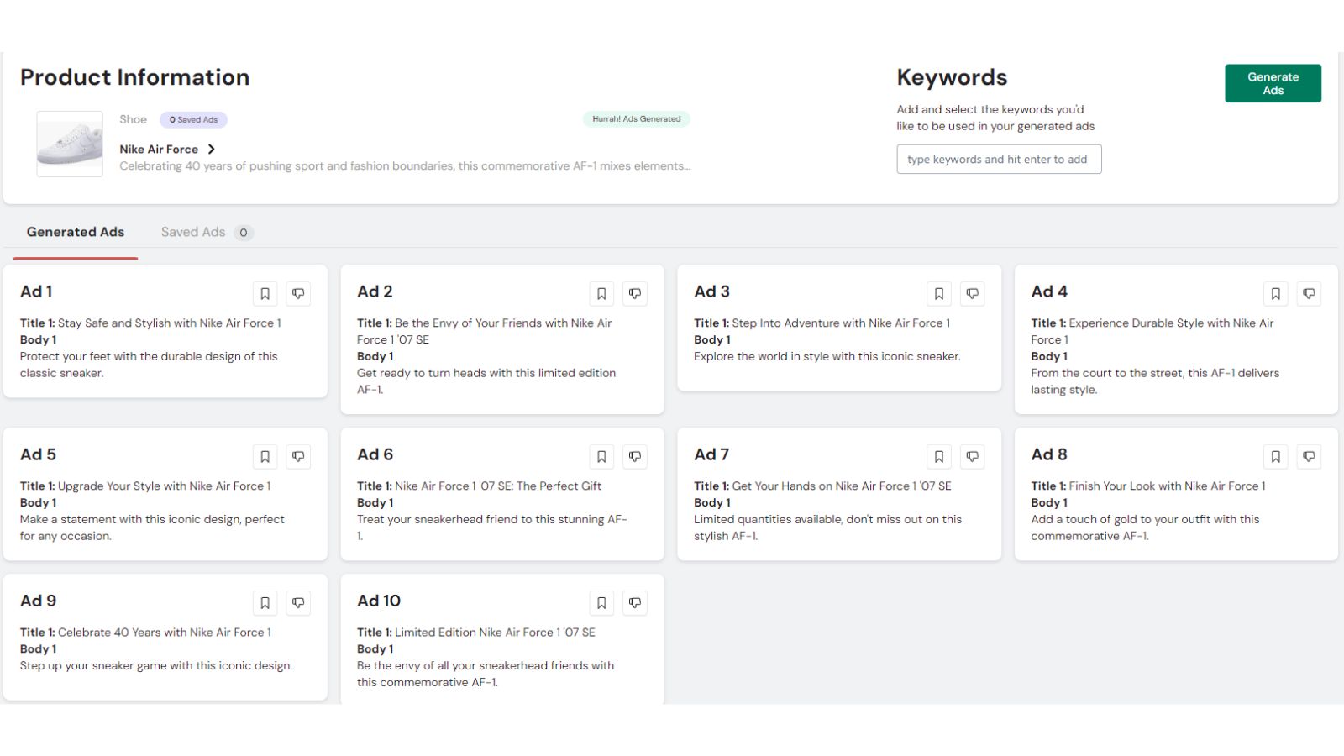The height and width of the screenshot is (756, 1344).
Task: Focus the keywords input field
Action: [999, 159]
